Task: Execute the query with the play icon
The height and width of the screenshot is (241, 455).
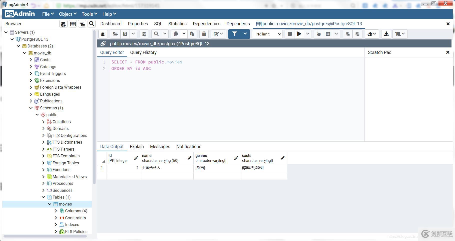Action: click(299, 34)
